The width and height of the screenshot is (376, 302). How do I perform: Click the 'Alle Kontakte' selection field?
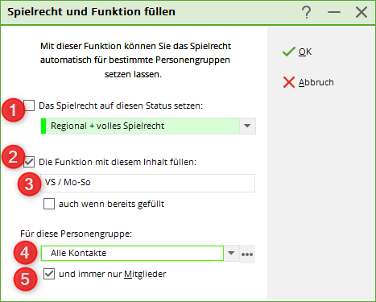[x=132, y=253]
